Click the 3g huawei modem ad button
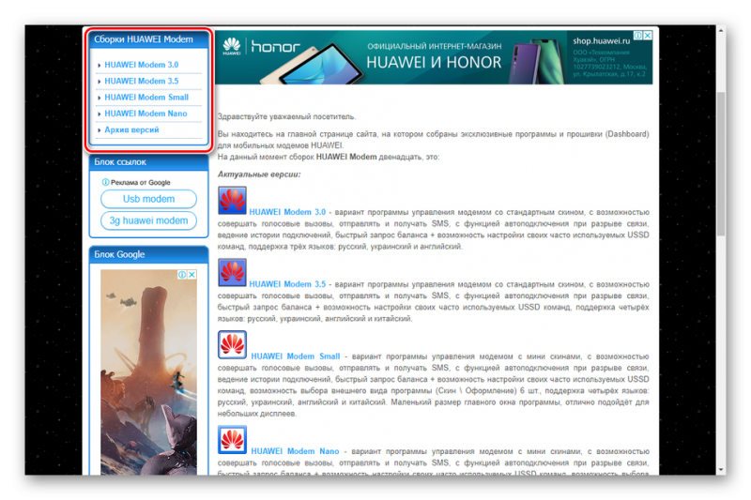The width and height of the screenshot is (751, 500). (148, 220)
